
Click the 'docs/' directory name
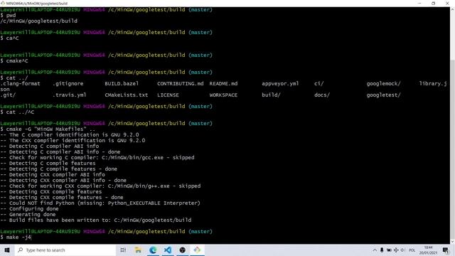tap(322, 95)
